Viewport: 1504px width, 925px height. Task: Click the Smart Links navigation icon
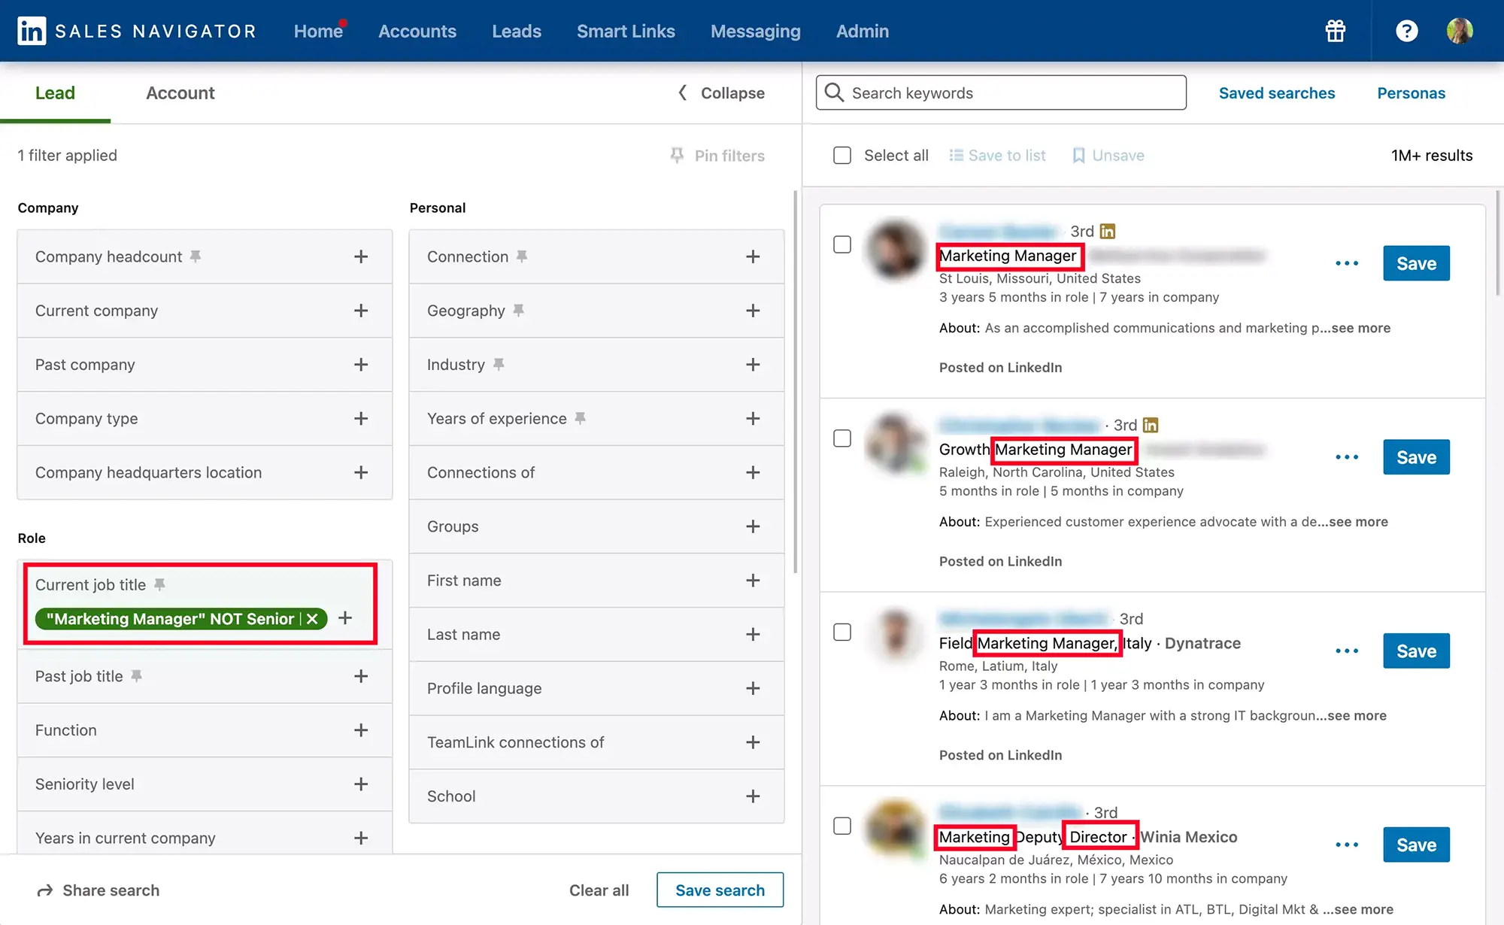[x=625, y=30]
